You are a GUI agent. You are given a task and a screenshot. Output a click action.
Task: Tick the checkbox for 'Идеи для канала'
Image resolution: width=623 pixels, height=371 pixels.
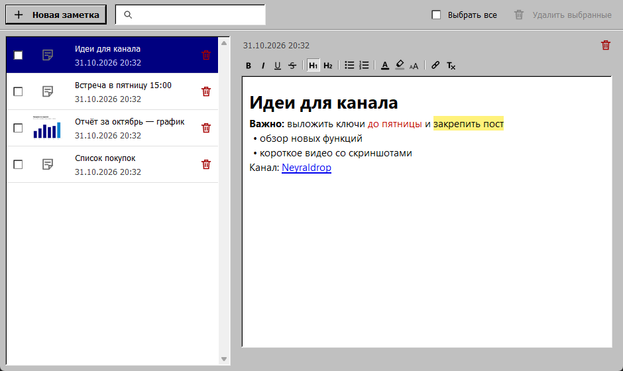[x=18, y=55]
